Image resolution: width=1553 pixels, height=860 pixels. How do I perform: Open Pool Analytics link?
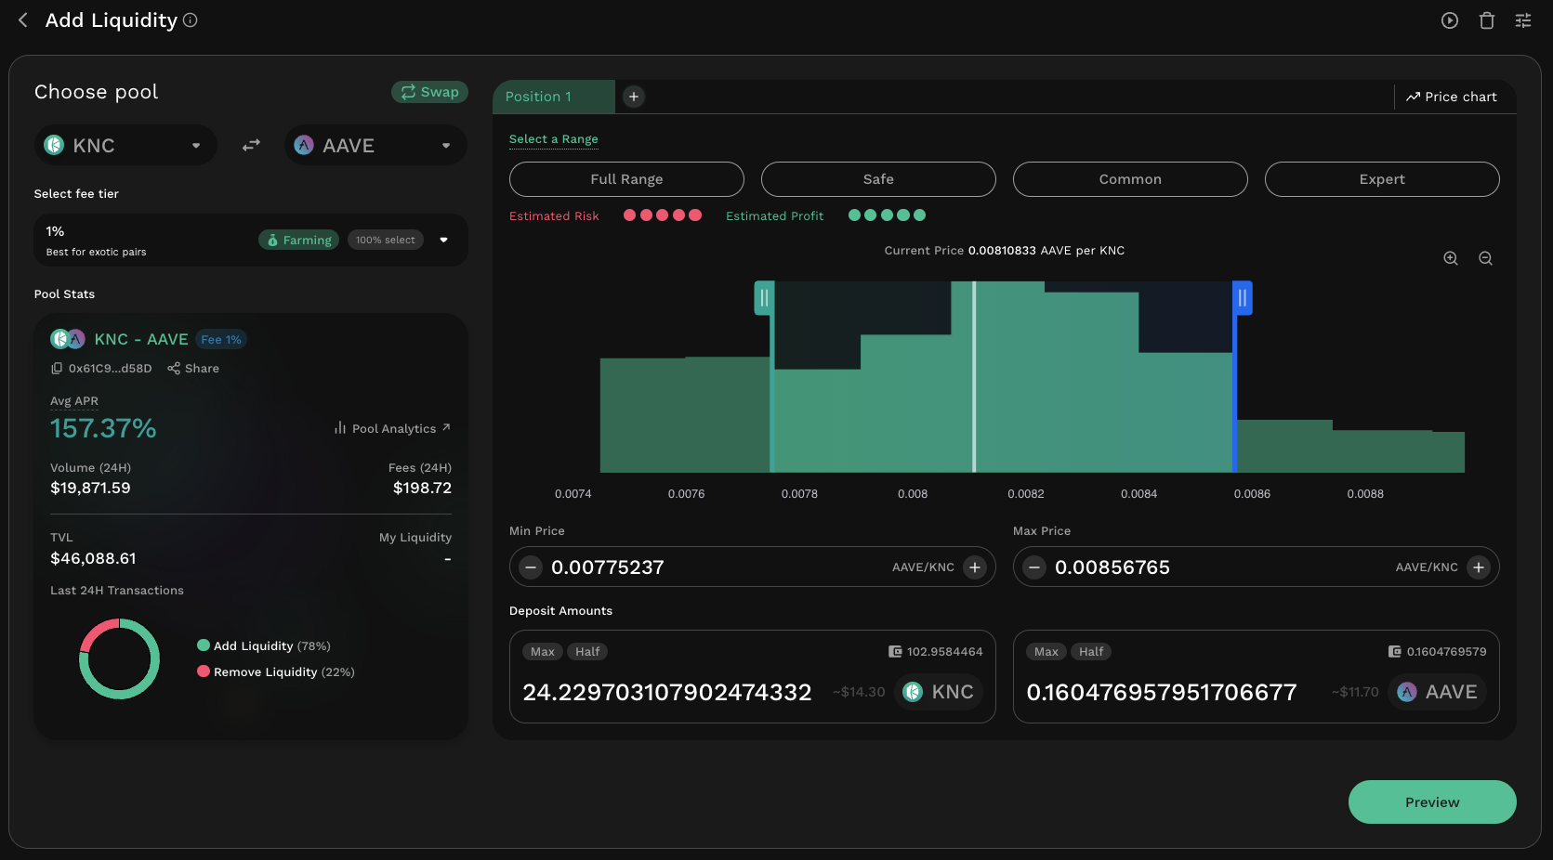coord(392,428)
